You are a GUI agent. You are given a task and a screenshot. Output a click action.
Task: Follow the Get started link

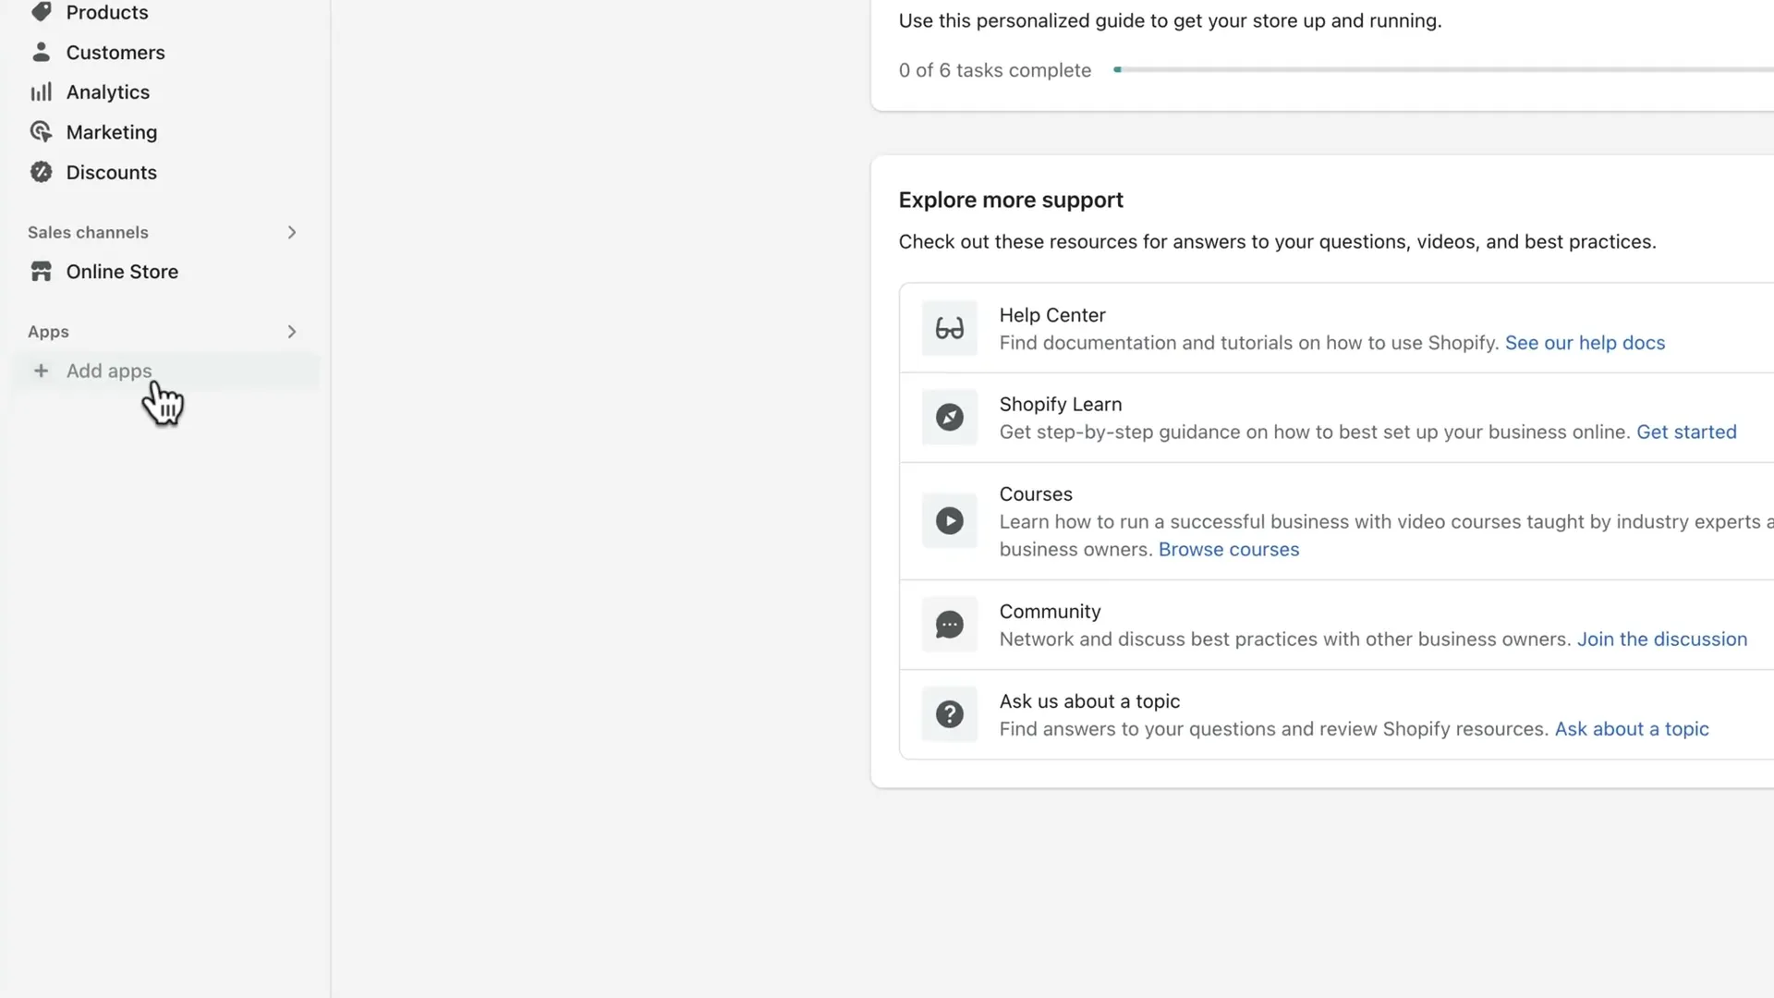[x=1686, y=432]
